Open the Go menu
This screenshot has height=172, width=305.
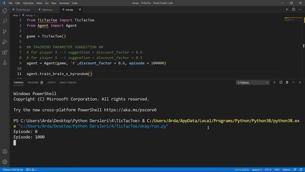(47, 3)
